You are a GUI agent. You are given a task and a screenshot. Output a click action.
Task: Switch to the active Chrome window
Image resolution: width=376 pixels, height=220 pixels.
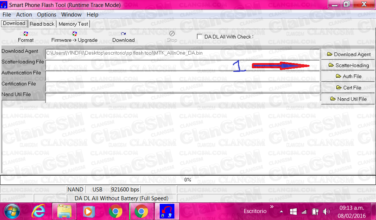pos(141,212)
